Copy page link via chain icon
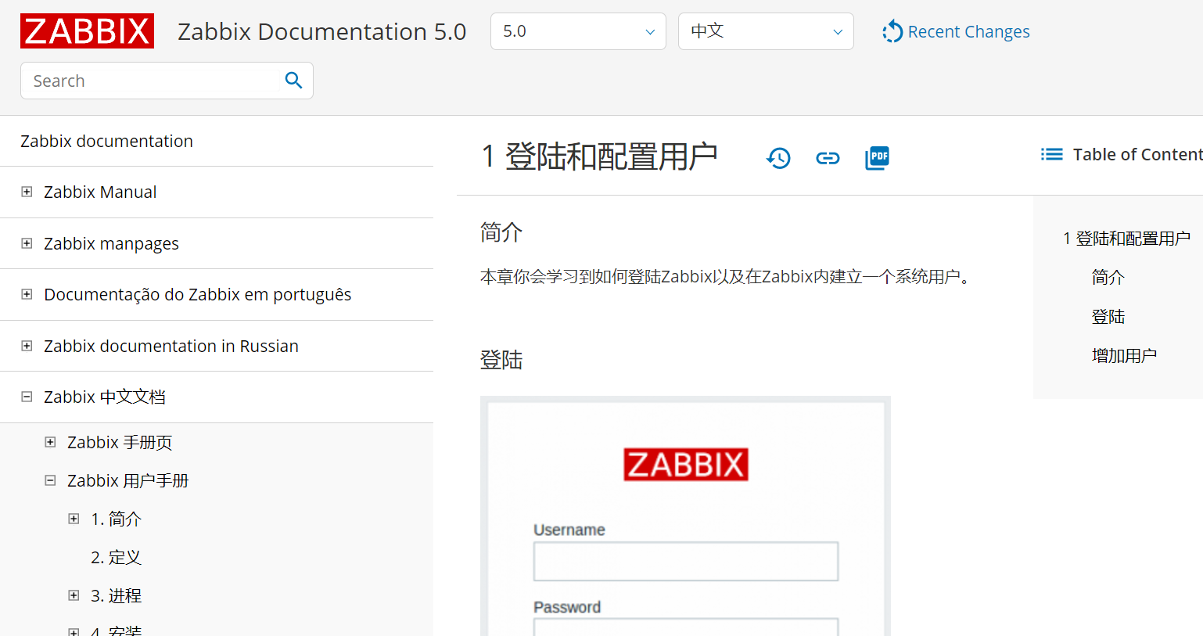This screenshot has height=636, width=1203. (x=828, y=158)
